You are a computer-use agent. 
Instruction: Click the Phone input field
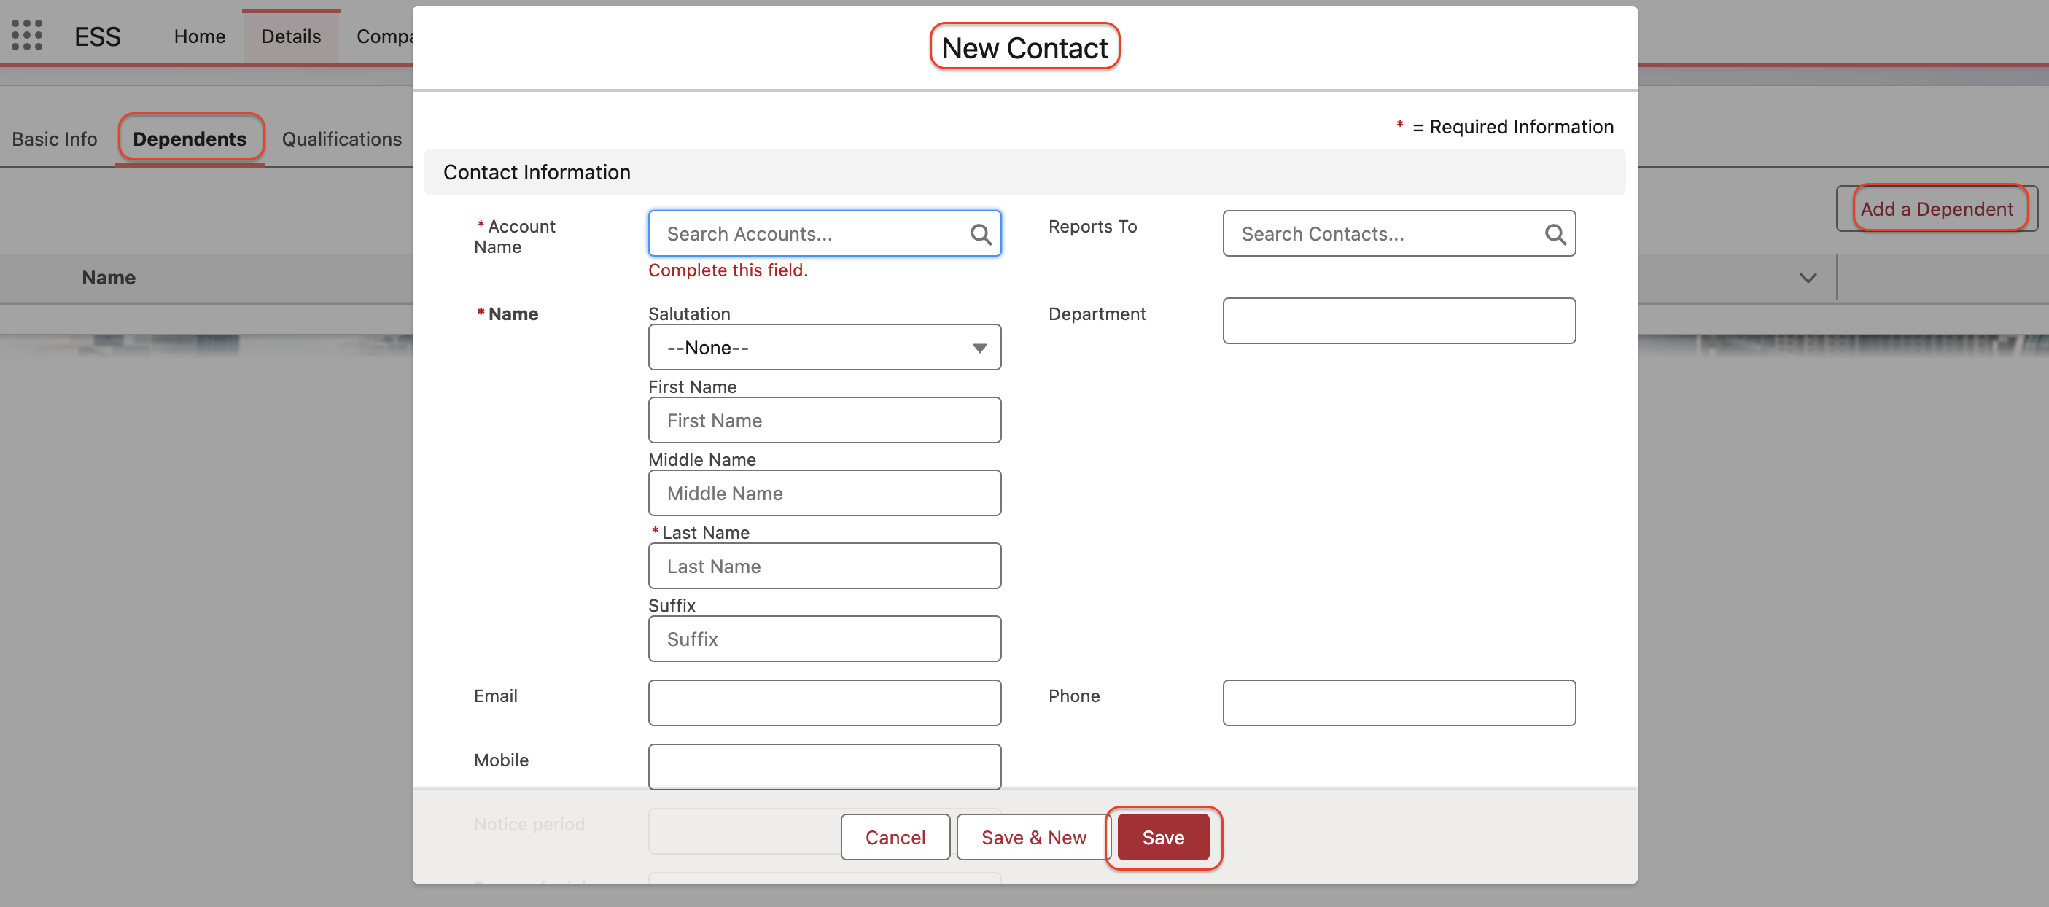click(x=1398, y=703)
